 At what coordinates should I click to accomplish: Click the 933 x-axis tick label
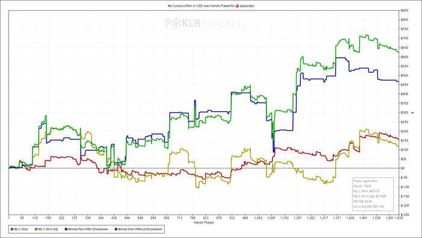click(x=231, y=218)
